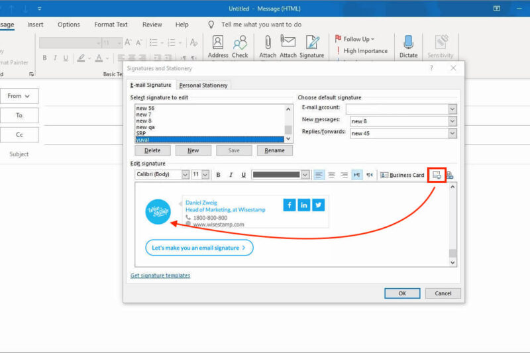Screen dimensions: 530x353
Task: Click the Check Names icon in ribbon
Action: click(240, 46)
